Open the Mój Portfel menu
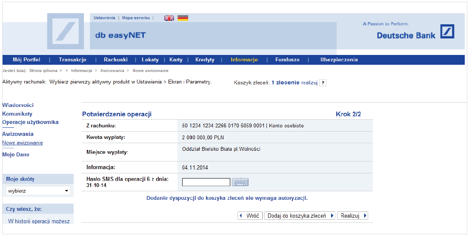The width and height of the screenshot is (469, 236). click(x=26, y=60)
